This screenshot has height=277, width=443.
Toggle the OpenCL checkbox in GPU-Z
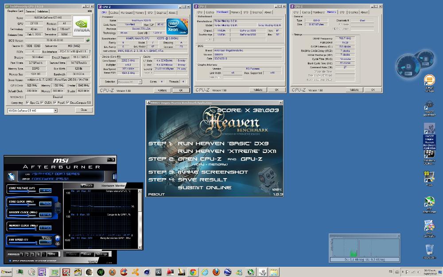click(27, 103)
